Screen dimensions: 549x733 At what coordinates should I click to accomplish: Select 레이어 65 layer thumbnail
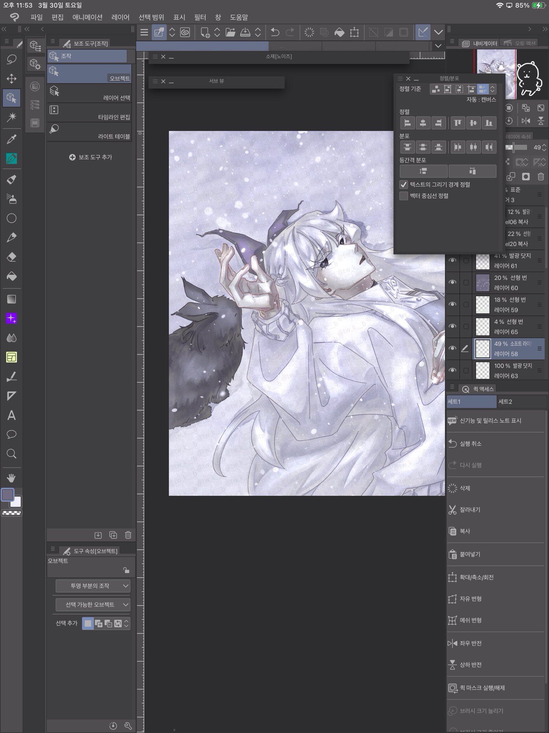coord(482,326)
